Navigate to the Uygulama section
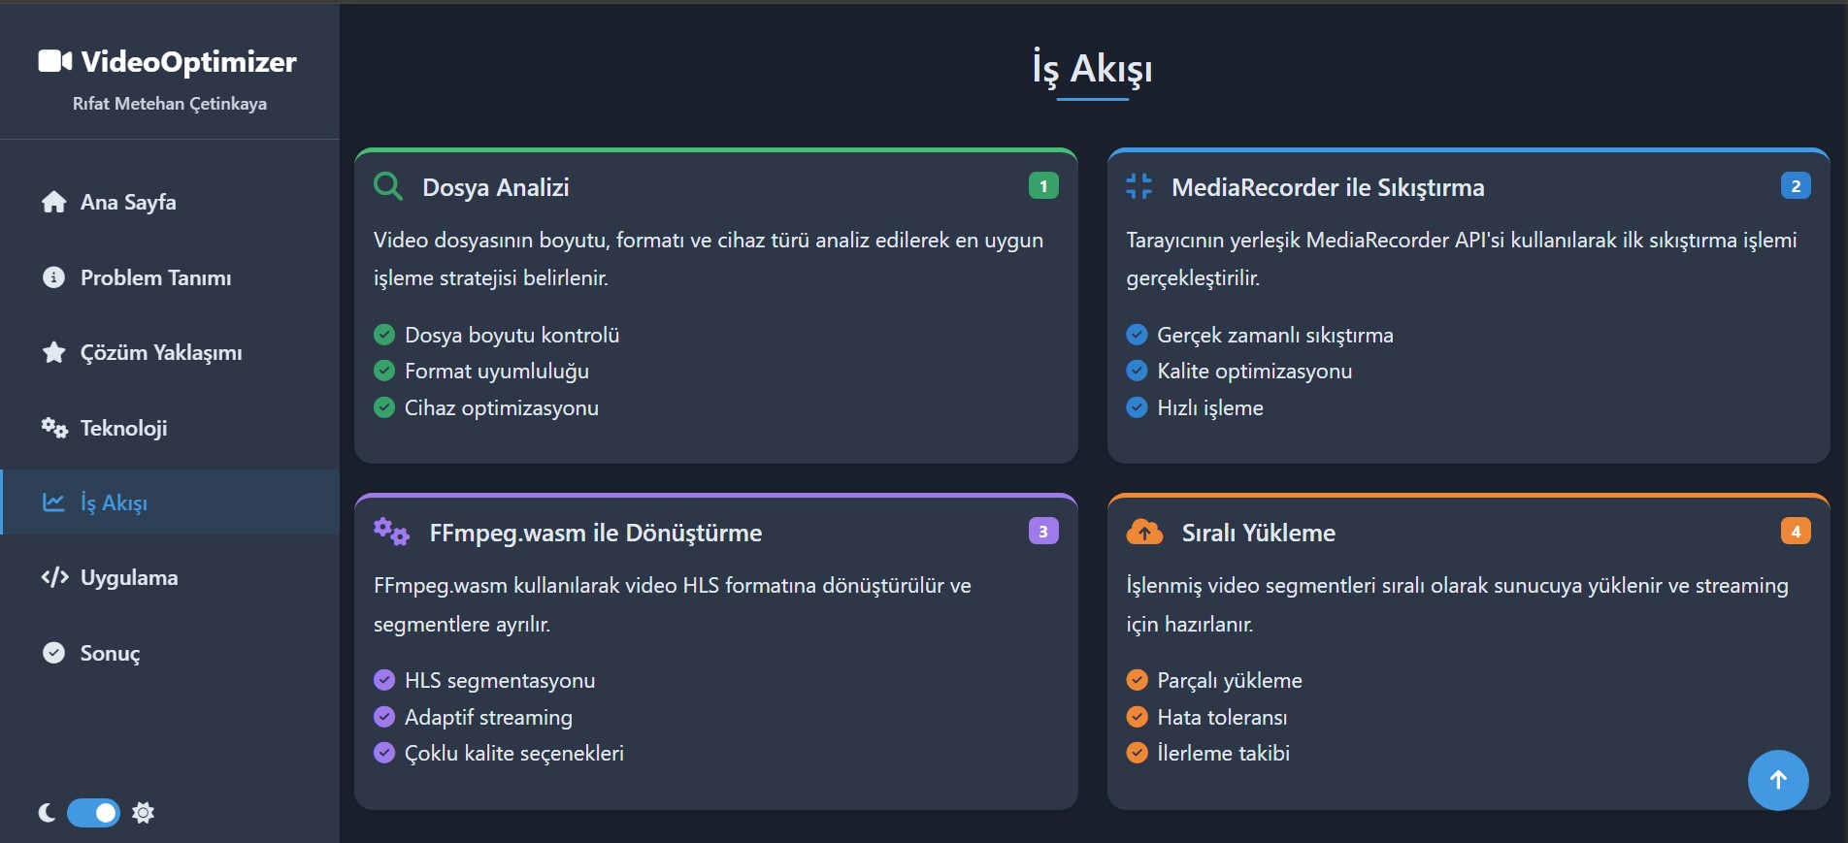Viewport: 1848px width, 843px height. tap(128, 577)
